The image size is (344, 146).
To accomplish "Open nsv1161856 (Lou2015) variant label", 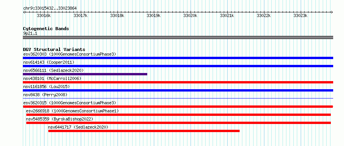I will [46, 87].
